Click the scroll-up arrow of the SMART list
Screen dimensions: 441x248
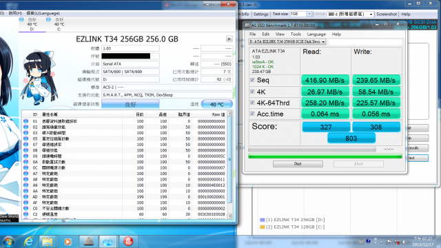click(229, 113)
